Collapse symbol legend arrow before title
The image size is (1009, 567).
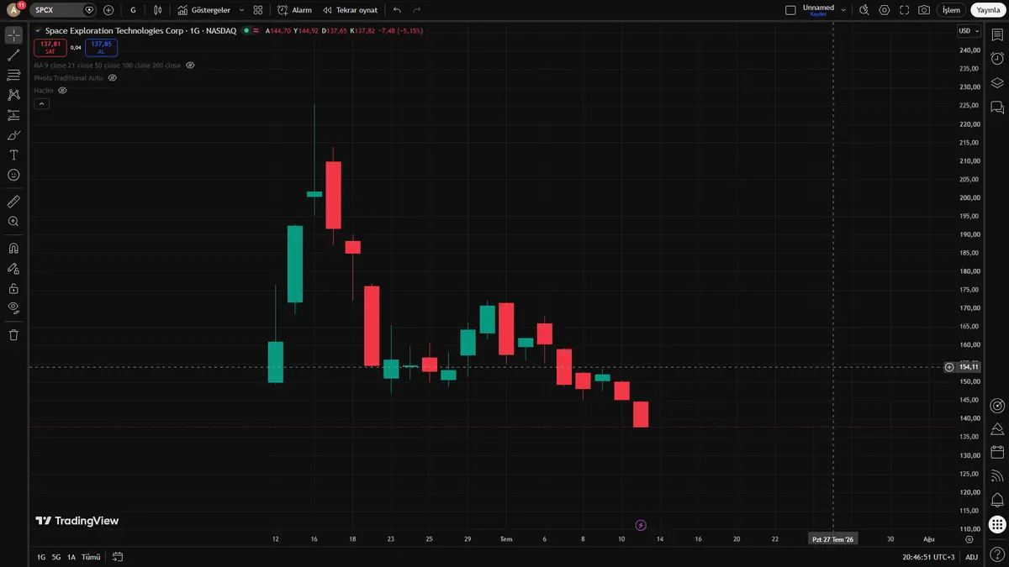pyautogui.click(x=38, y=30)
